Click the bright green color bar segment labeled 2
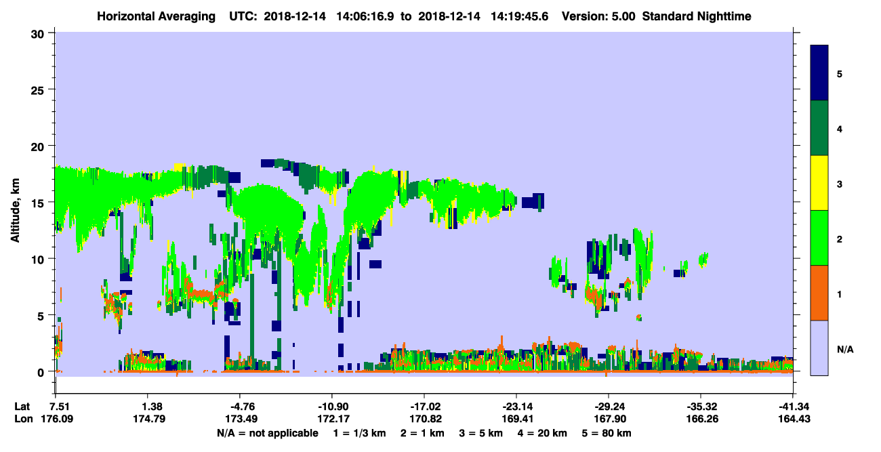 819,238
